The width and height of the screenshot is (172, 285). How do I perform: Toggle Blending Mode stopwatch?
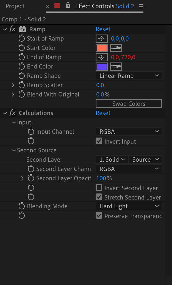point(21,206)
